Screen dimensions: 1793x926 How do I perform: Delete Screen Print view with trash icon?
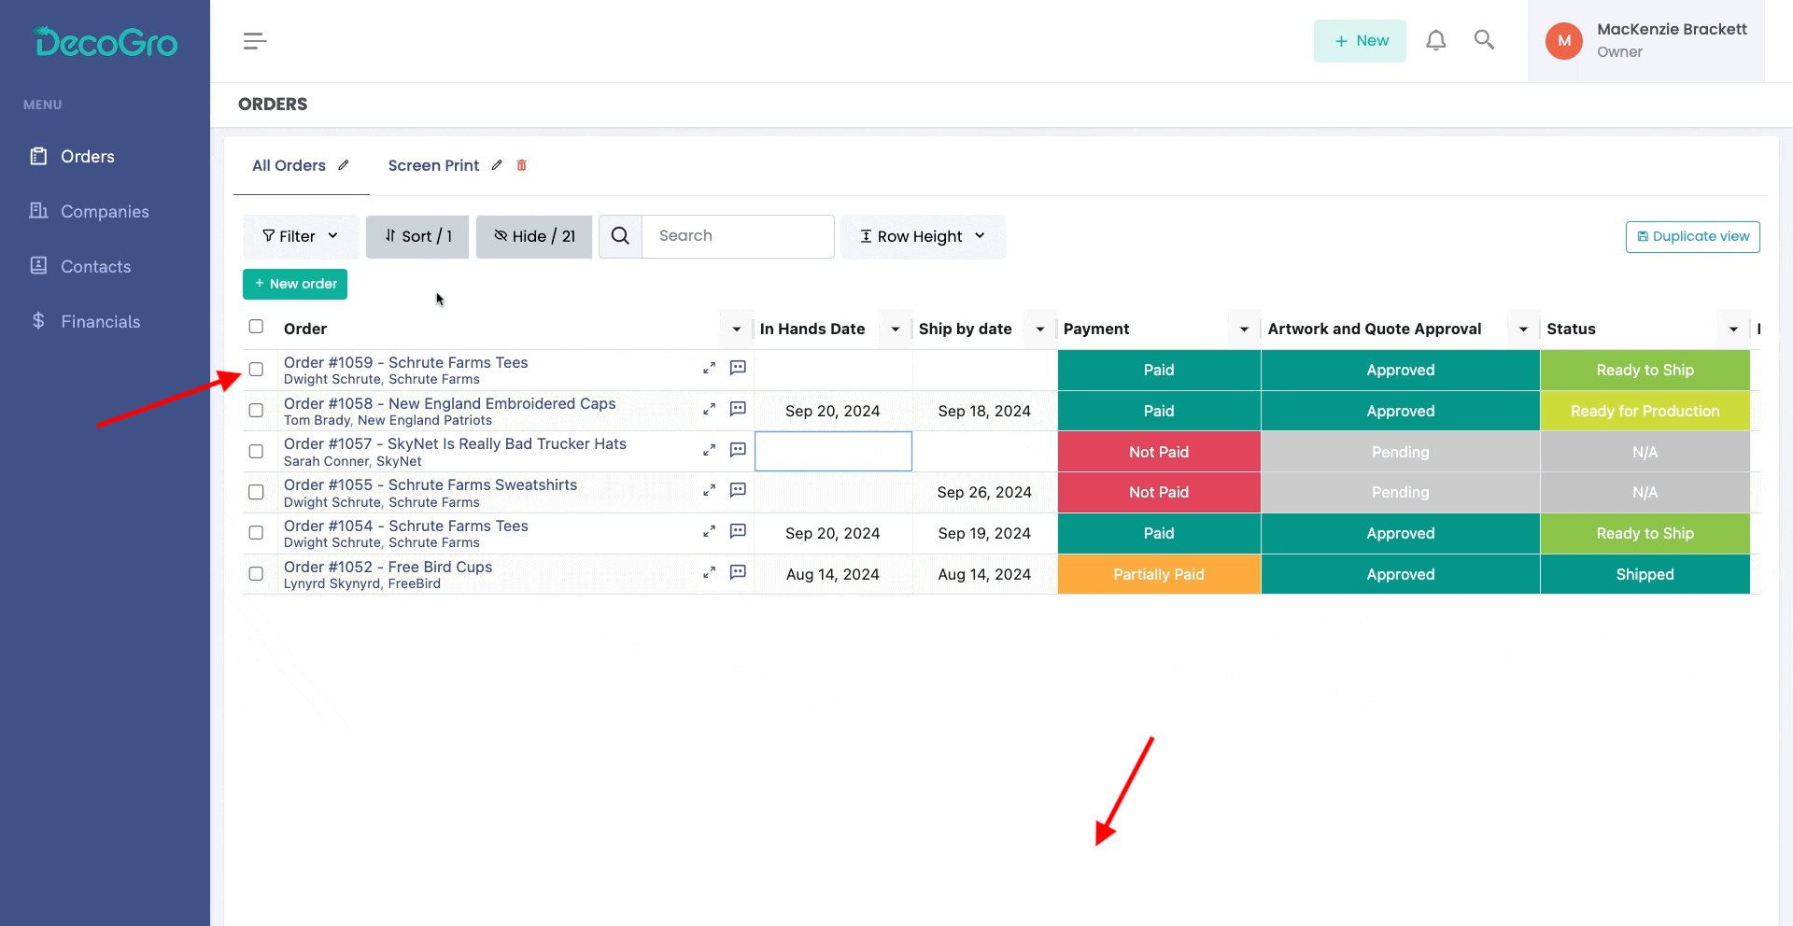(x=522, y=165)
